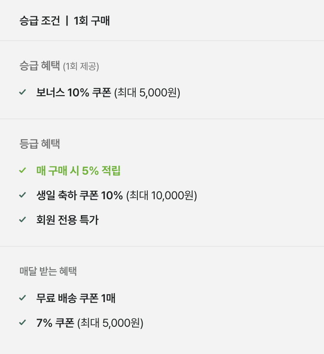The image size is (324, 354).
Task: Select the 무료 배송 쿠폰 1매 benefit
Action: (x=76, y=298)
